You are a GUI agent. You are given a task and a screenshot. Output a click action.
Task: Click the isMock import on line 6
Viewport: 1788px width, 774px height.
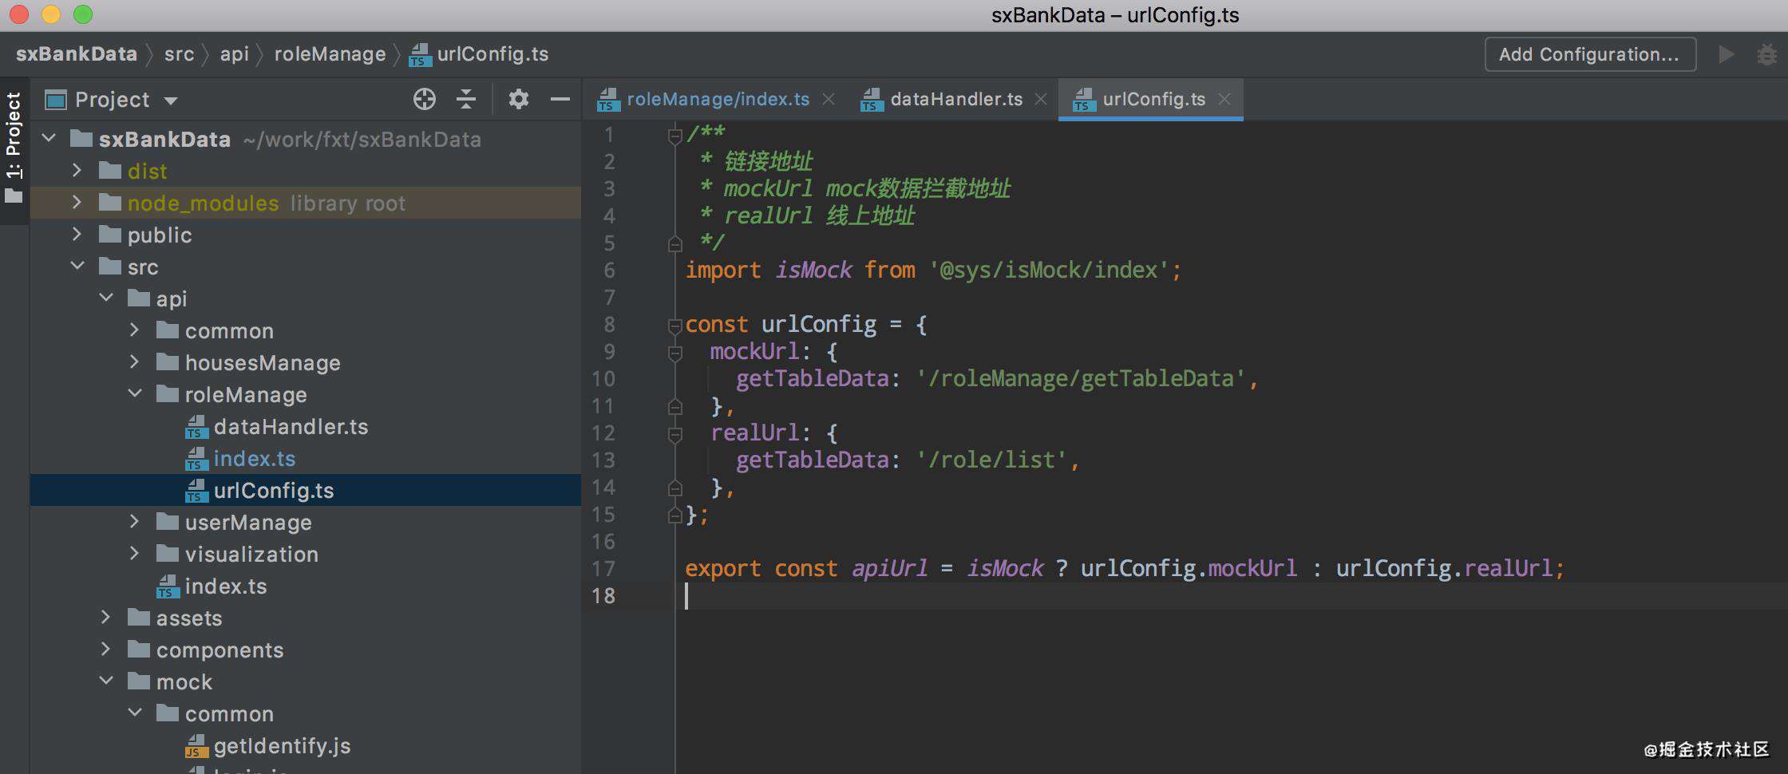point(813,271)
